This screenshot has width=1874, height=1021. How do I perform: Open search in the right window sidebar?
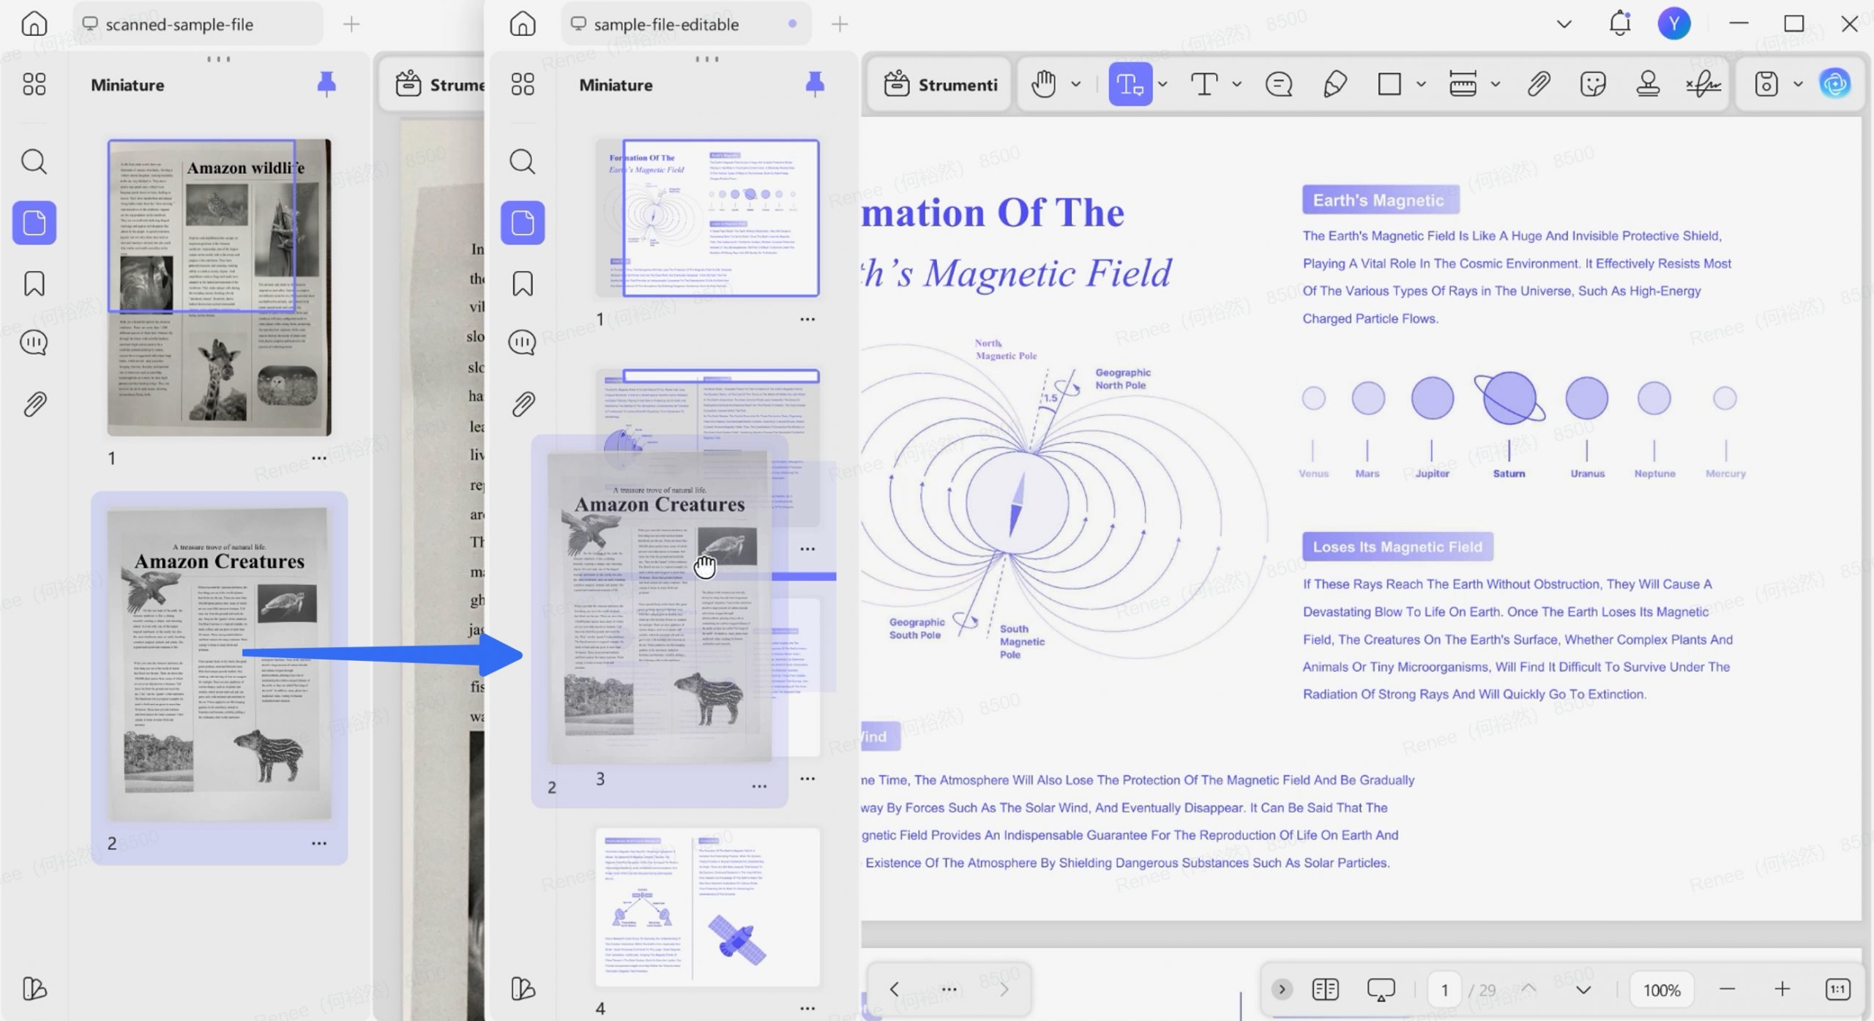523,162
